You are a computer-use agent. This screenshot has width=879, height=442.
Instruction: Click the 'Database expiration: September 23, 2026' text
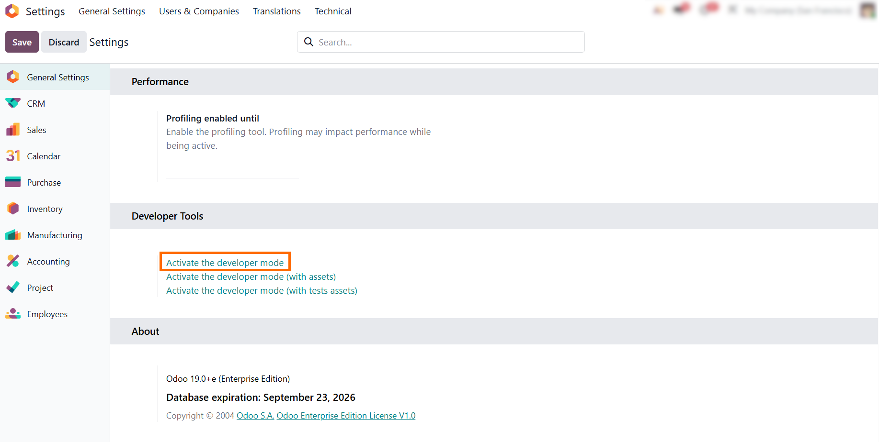point(261,398)
